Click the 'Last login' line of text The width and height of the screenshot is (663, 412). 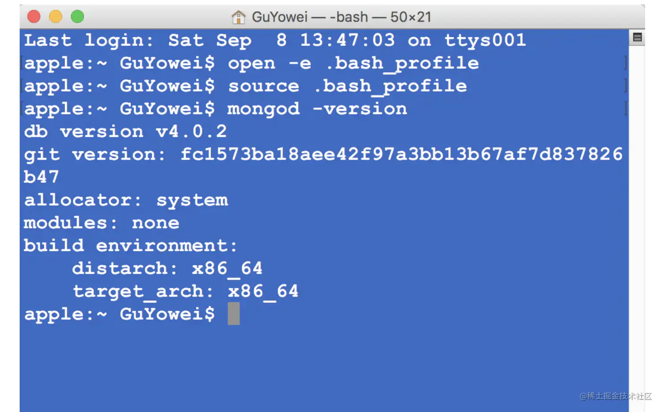tap(274, 41)
